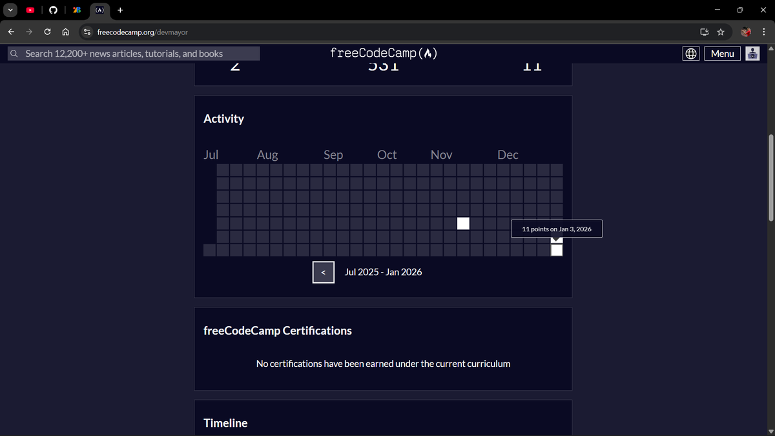Select the active freeCodeCamp tab

click(100, 10)
